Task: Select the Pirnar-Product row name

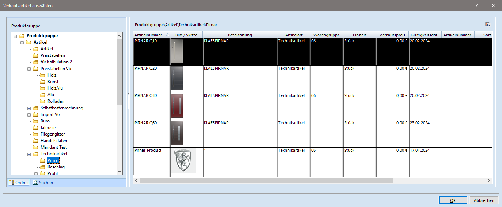Action: [148, 150]
